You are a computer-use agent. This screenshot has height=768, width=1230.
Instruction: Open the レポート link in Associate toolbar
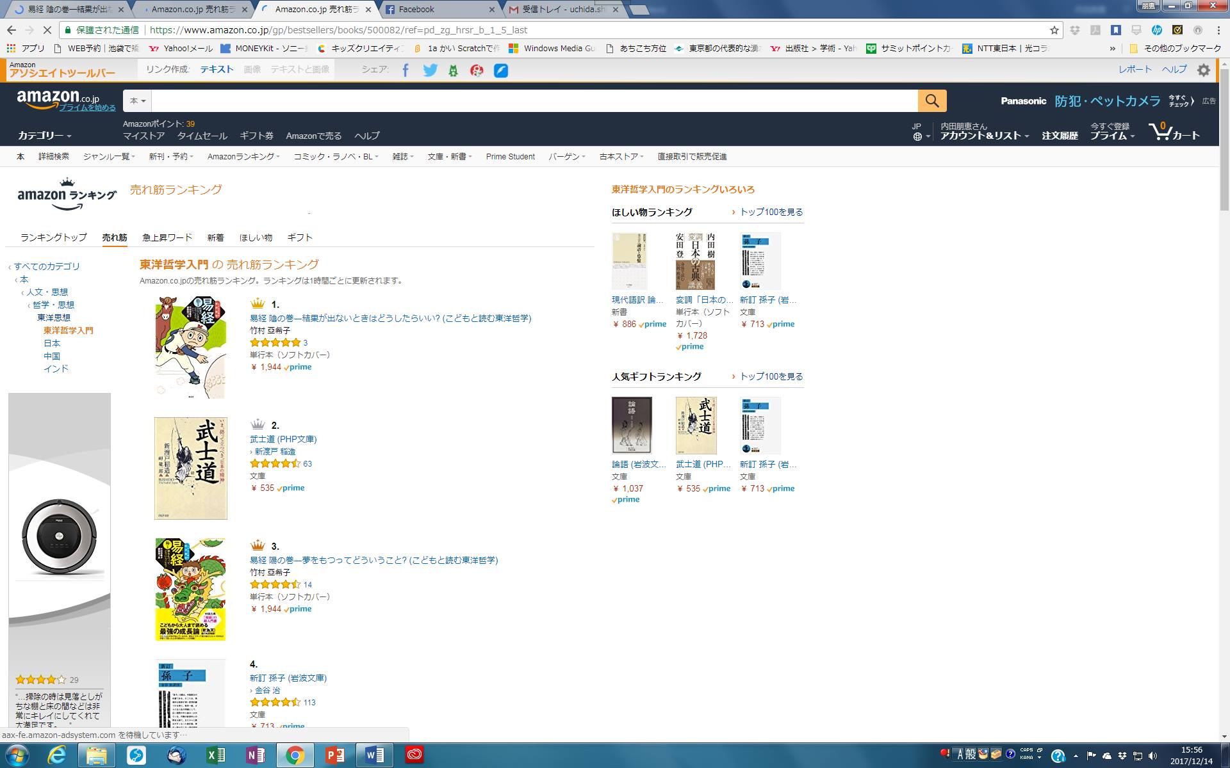coord(1135,69)
